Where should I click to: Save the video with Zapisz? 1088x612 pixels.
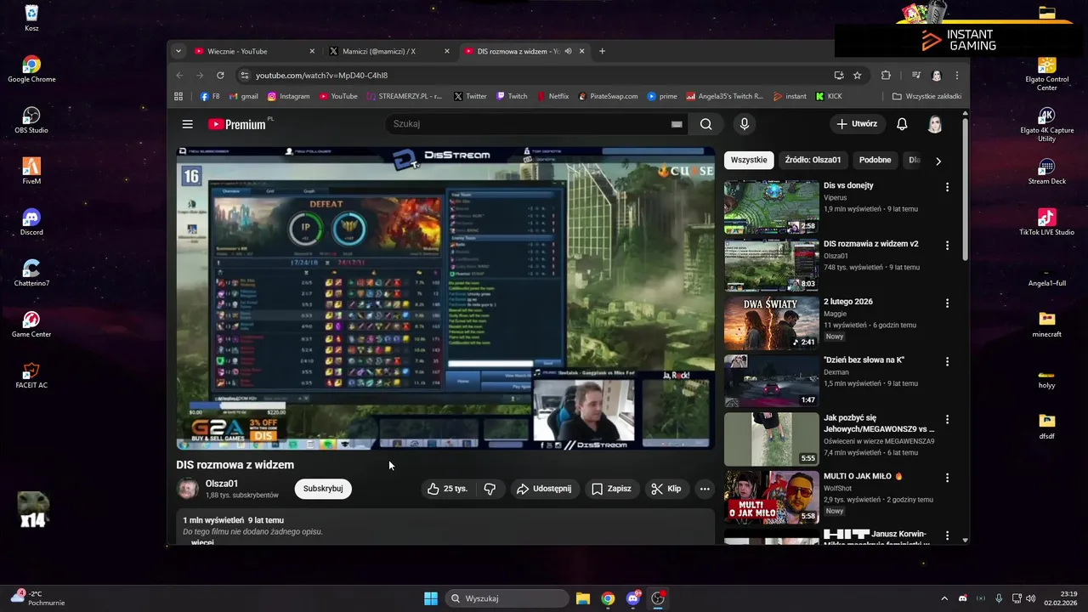click(x=611, y=489)
